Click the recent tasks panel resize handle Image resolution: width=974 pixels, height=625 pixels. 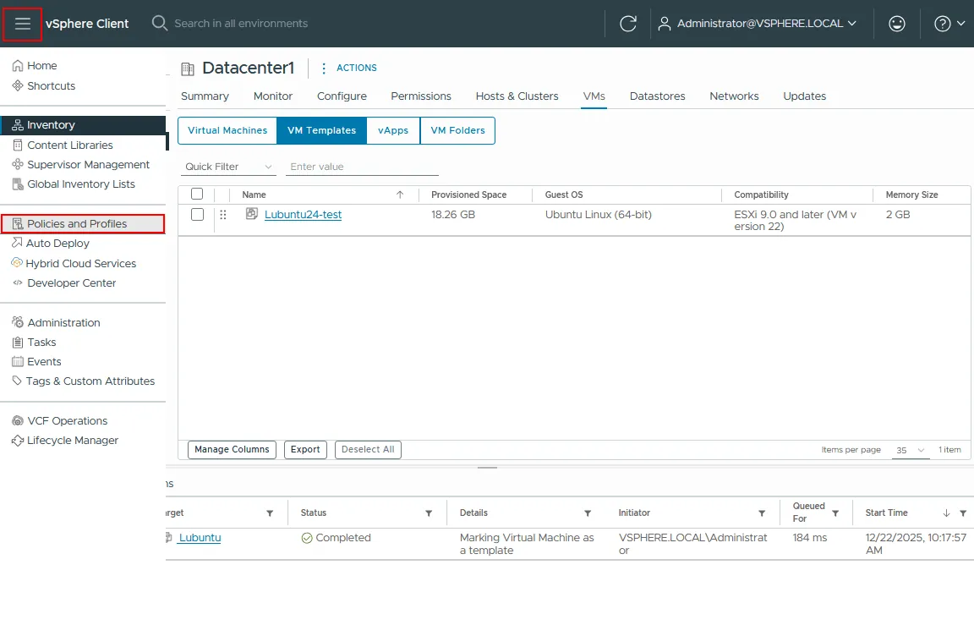click(487, 468)
